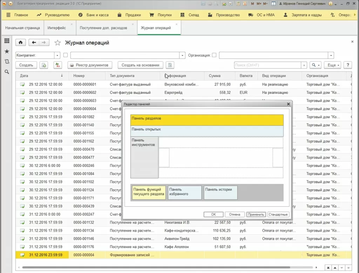359x273 pixels.
Task: Open the history icon in left sidebar
Action: click(x=7, y=61)
